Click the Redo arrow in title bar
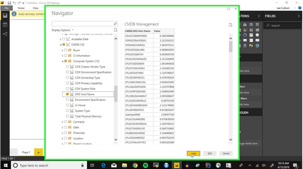 coord(19,3)
